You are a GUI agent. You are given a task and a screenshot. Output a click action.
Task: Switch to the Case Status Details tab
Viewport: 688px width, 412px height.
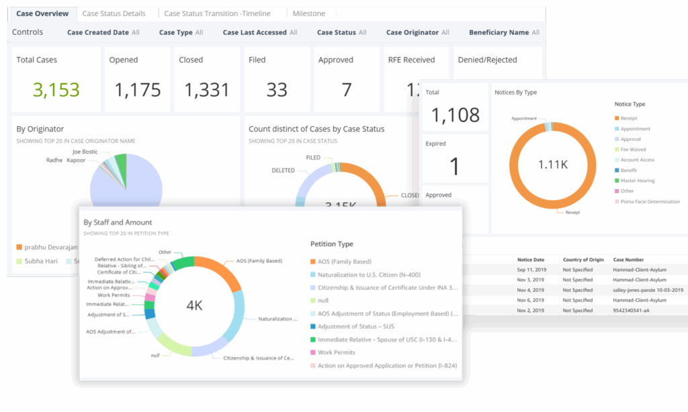(114, 13)
